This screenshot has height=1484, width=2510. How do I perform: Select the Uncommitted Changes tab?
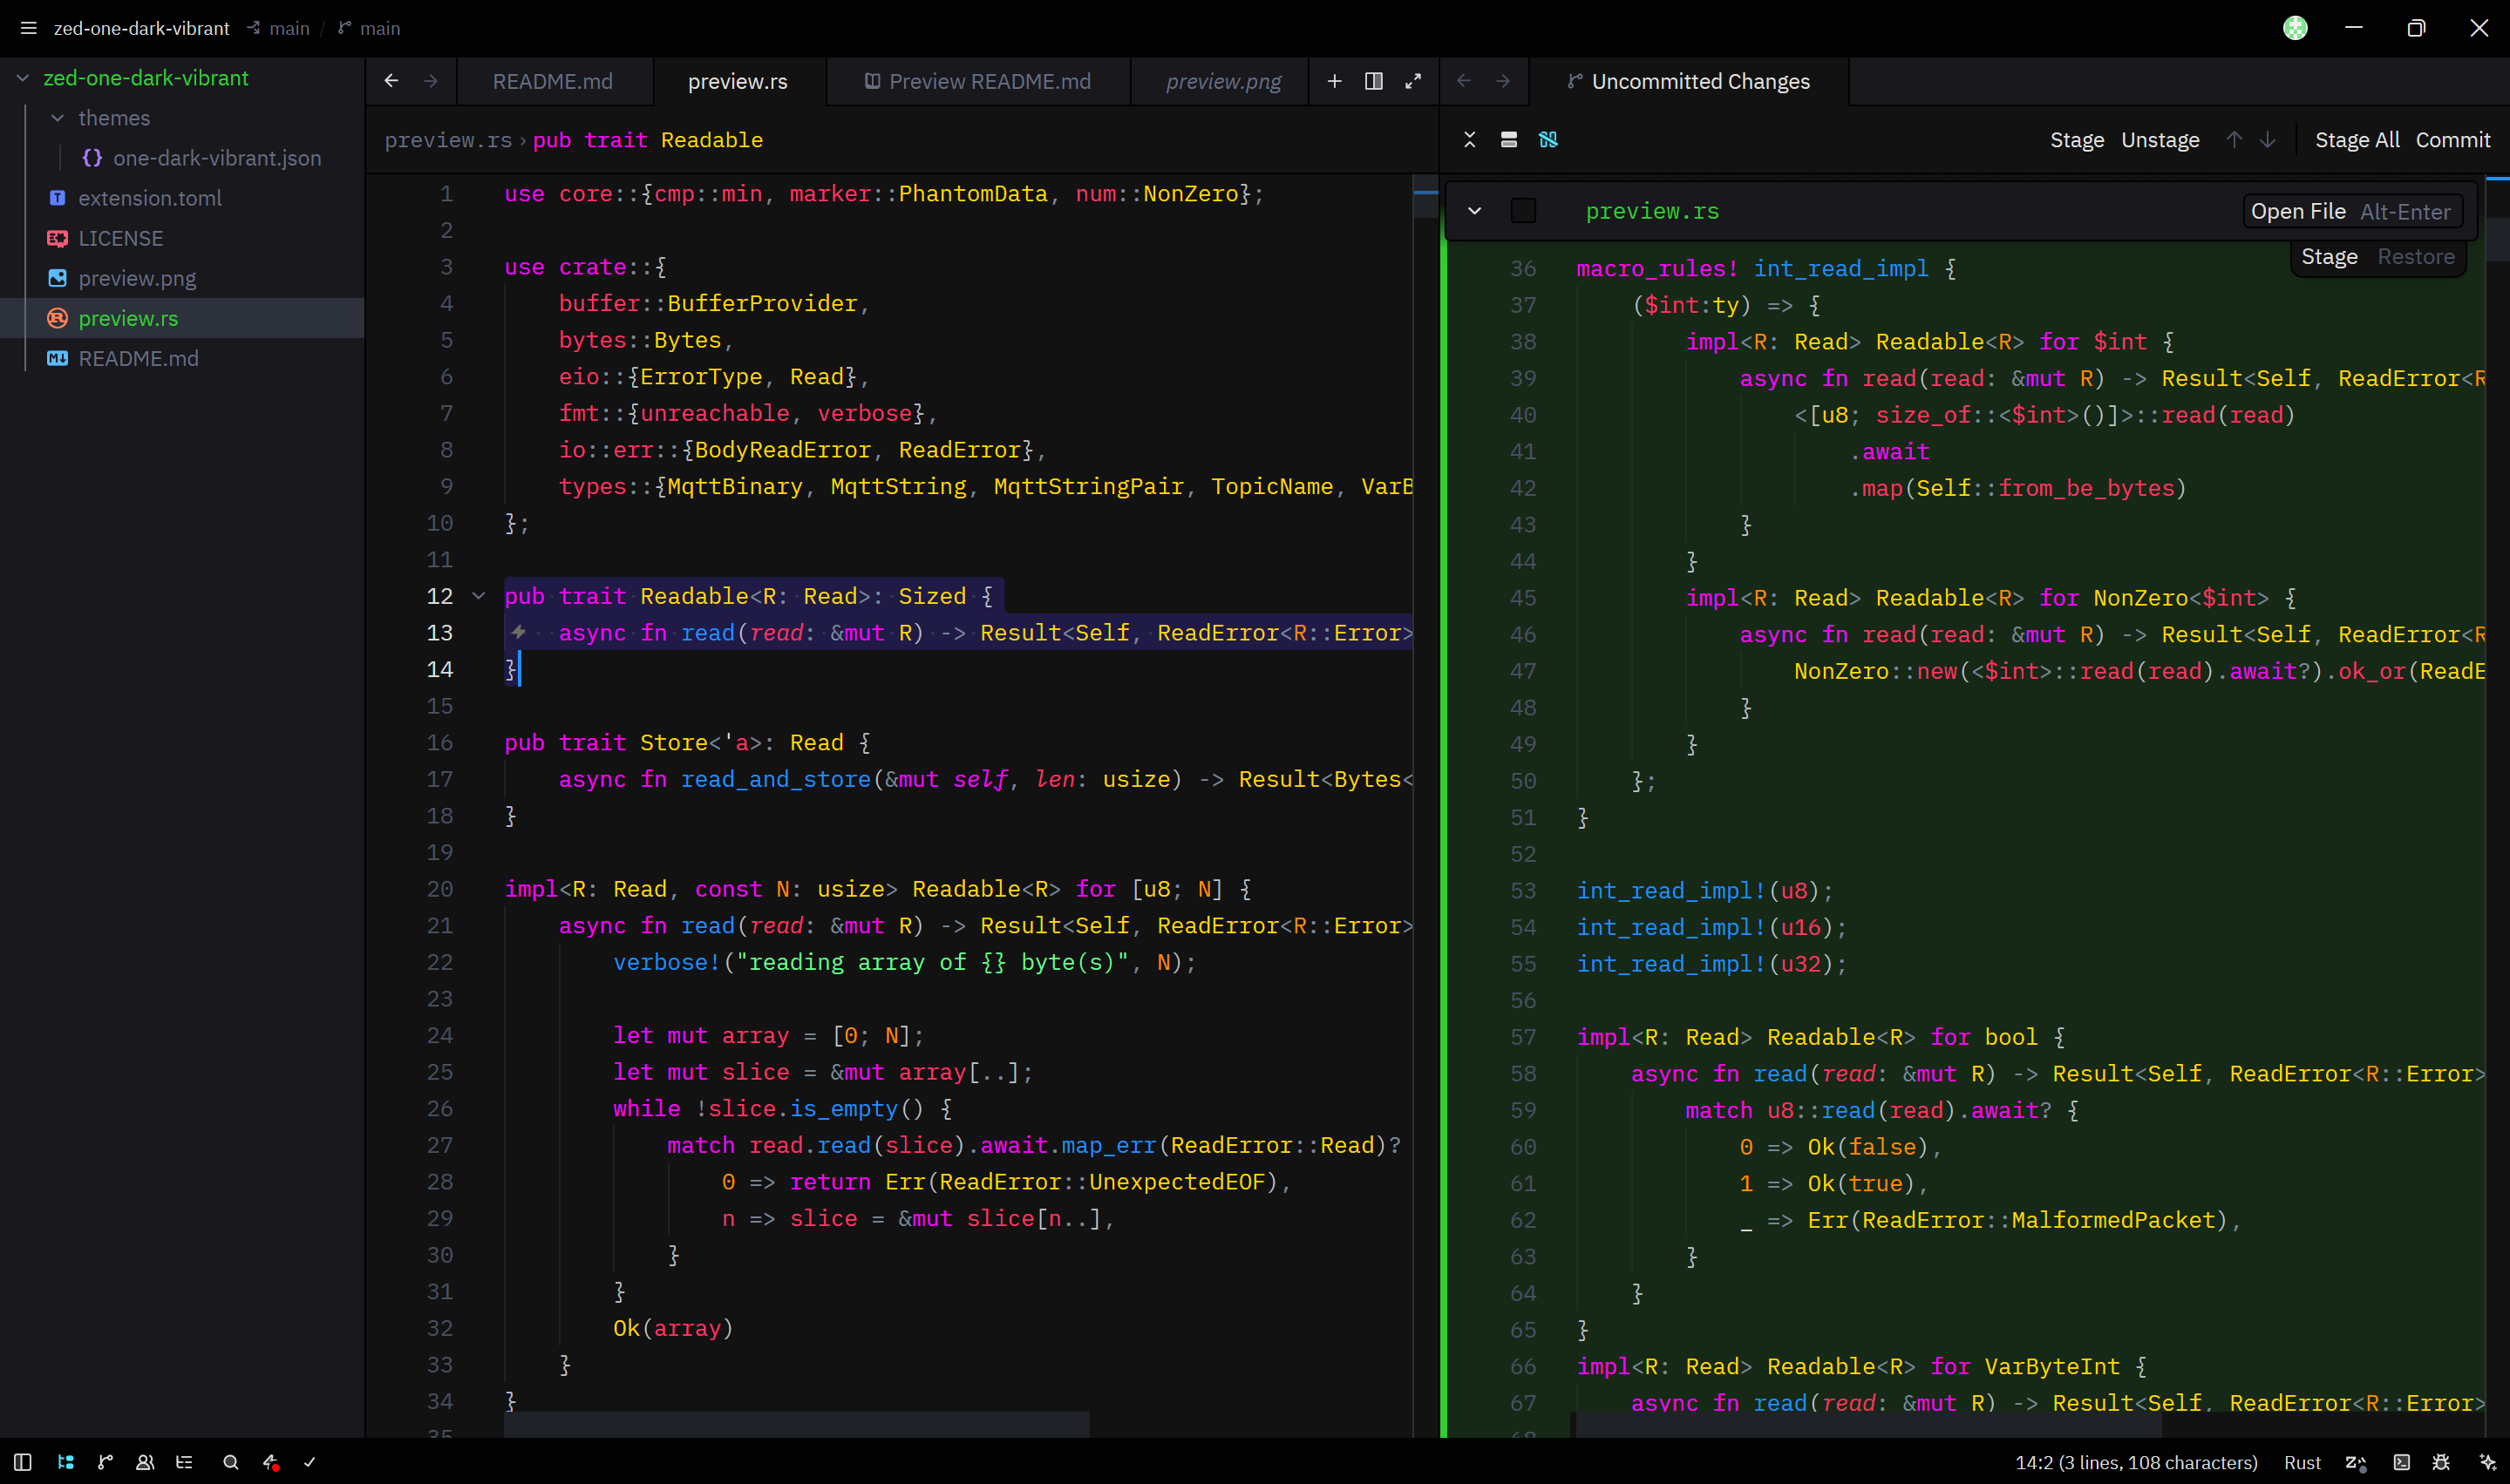point(1689,81)
